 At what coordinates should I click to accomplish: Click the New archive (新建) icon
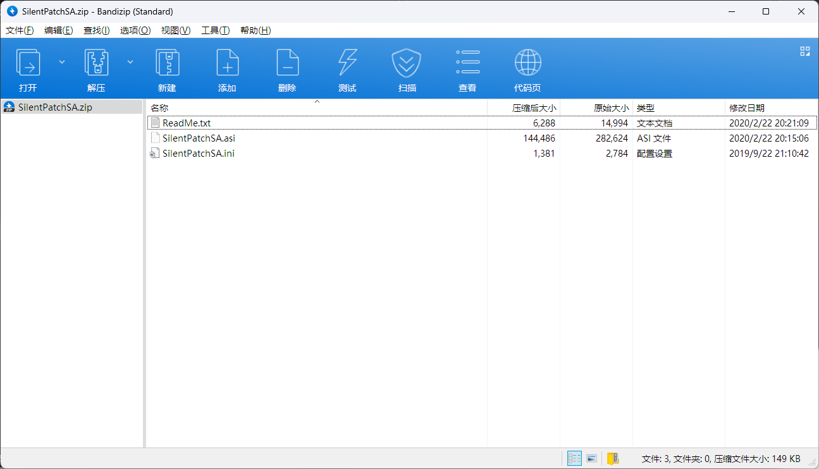167,63
